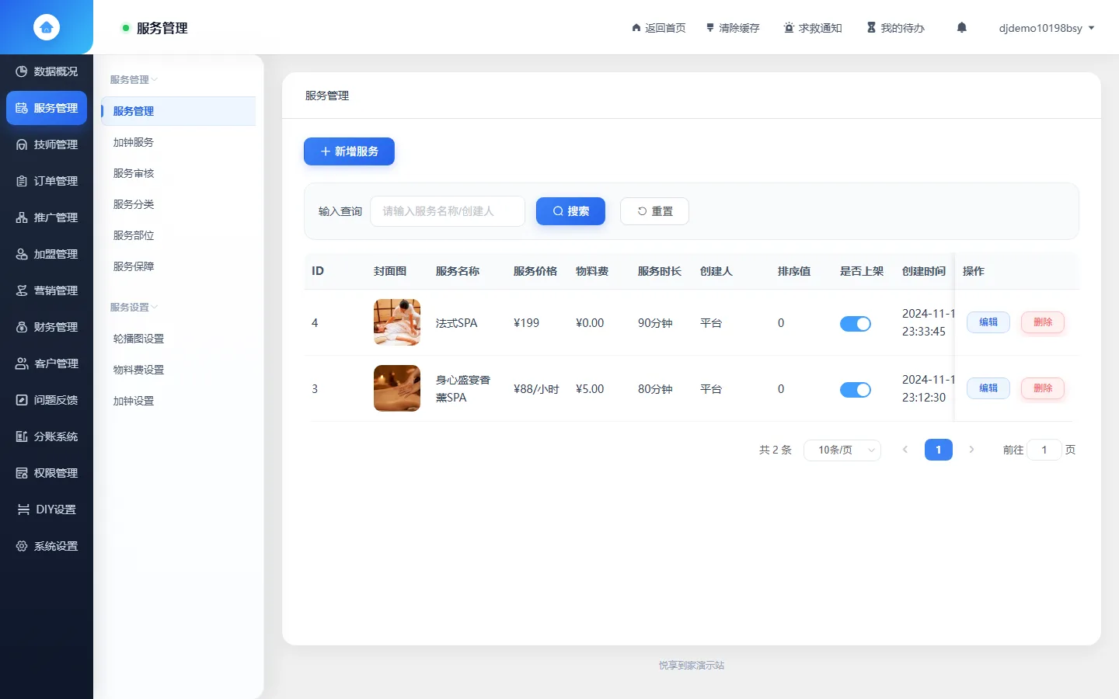
Task: Click the notification bell icon
Action: [962, 28]
